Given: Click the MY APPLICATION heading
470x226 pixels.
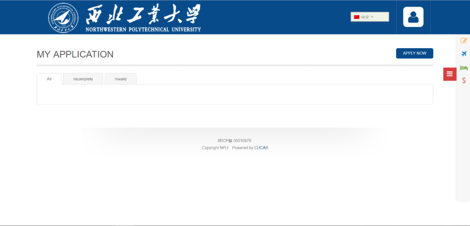Looking at the screenshot, I should (75, 54).
